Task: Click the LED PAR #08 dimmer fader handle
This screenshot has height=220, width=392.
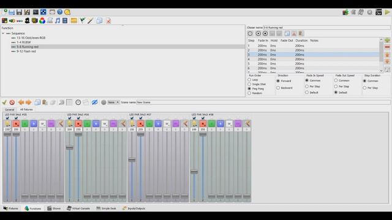Action: pos(194,172)
